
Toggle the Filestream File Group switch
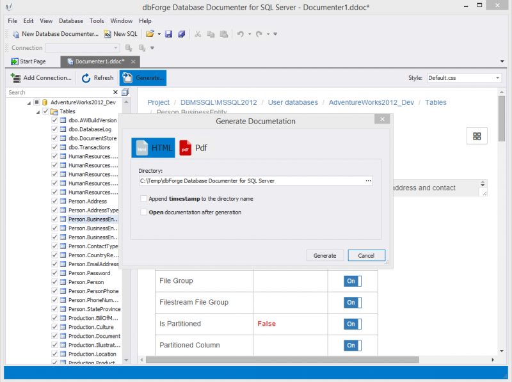click(353, 303)
